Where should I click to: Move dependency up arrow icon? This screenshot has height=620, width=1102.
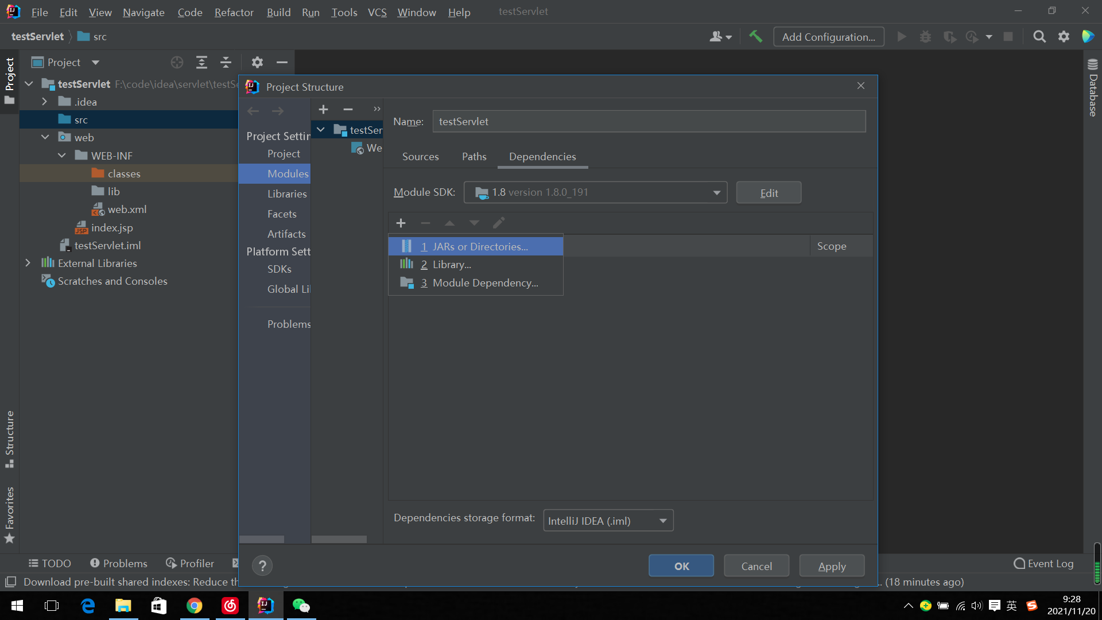(x=449, y=223)
